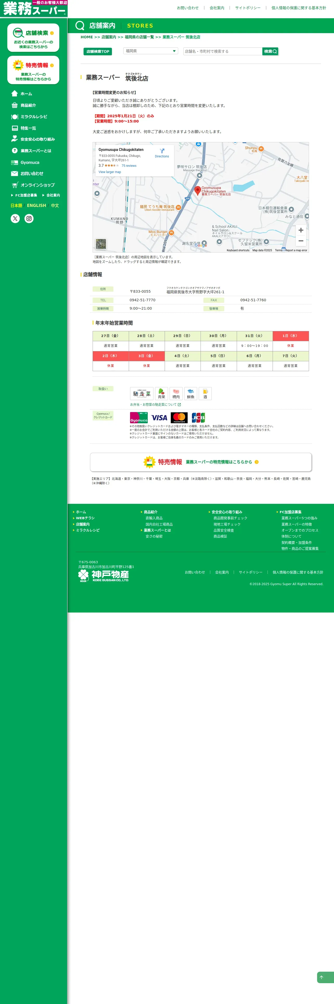The height and width of the screenshot is (1004, 334).
Task: Click the Gyomuca card icon in sidebar
Action: (x=15, y=163)
